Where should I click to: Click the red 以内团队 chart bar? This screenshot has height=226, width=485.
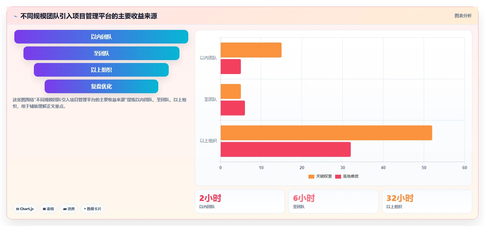231,67
